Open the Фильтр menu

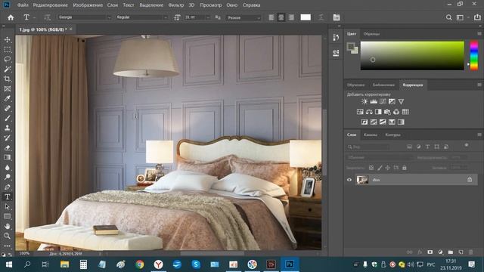[x=176, y=5]
